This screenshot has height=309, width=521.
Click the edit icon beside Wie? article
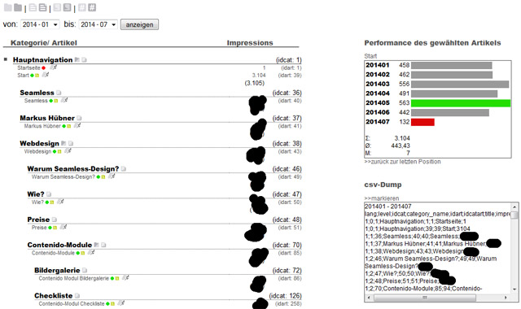[x=60, y=202]
